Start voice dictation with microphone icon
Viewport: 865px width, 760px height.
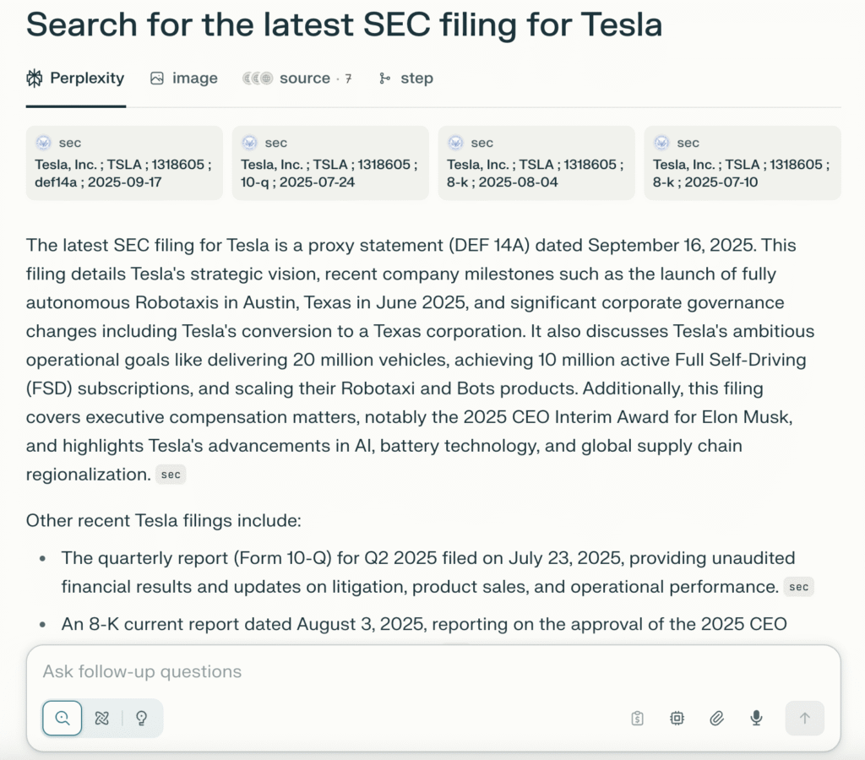[757, 718]
